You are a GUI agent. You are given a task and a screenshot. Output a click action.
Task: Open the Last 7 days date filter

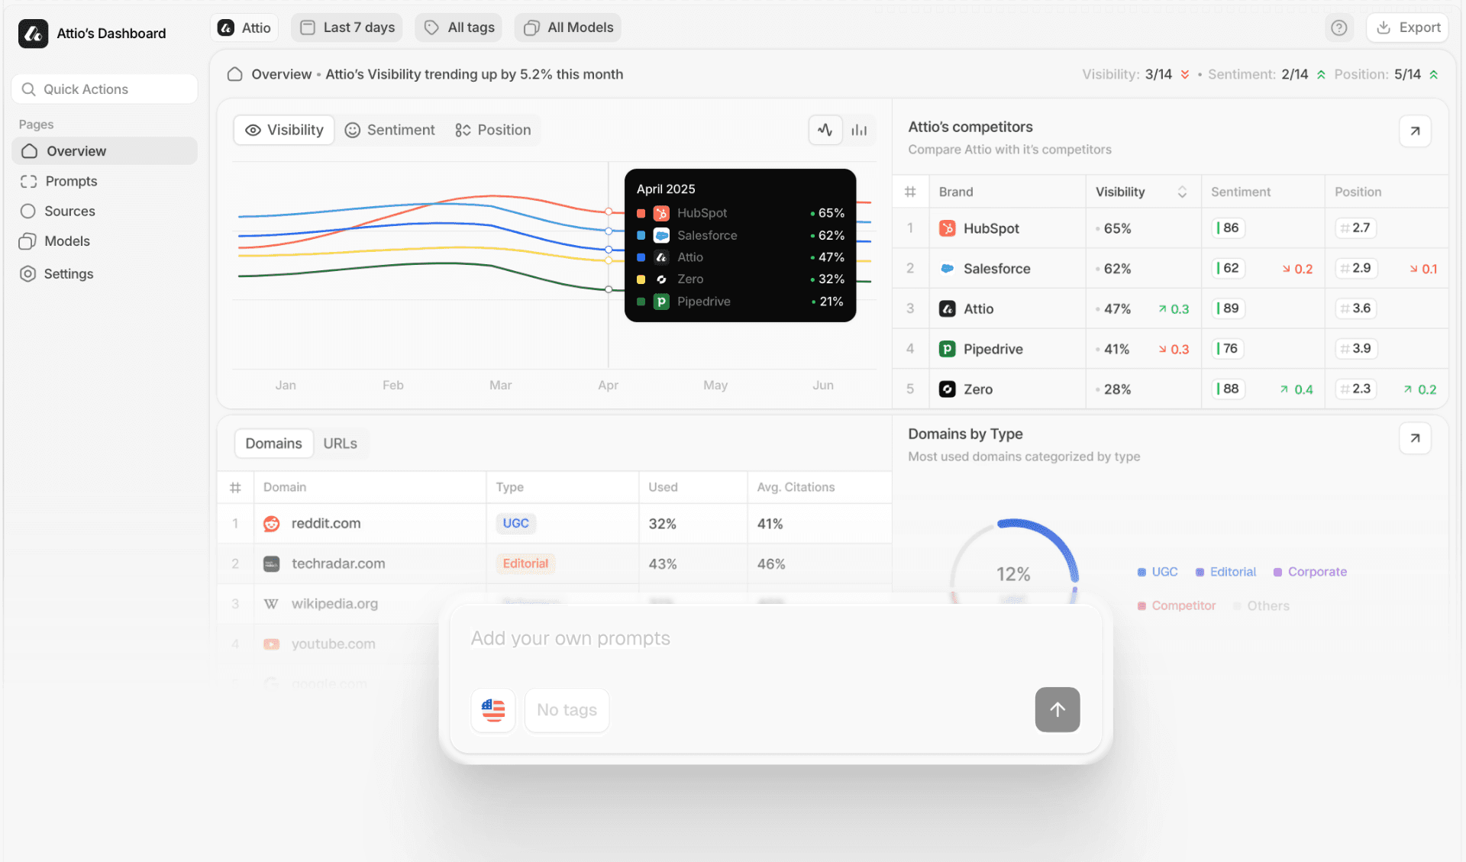(347, 27)
